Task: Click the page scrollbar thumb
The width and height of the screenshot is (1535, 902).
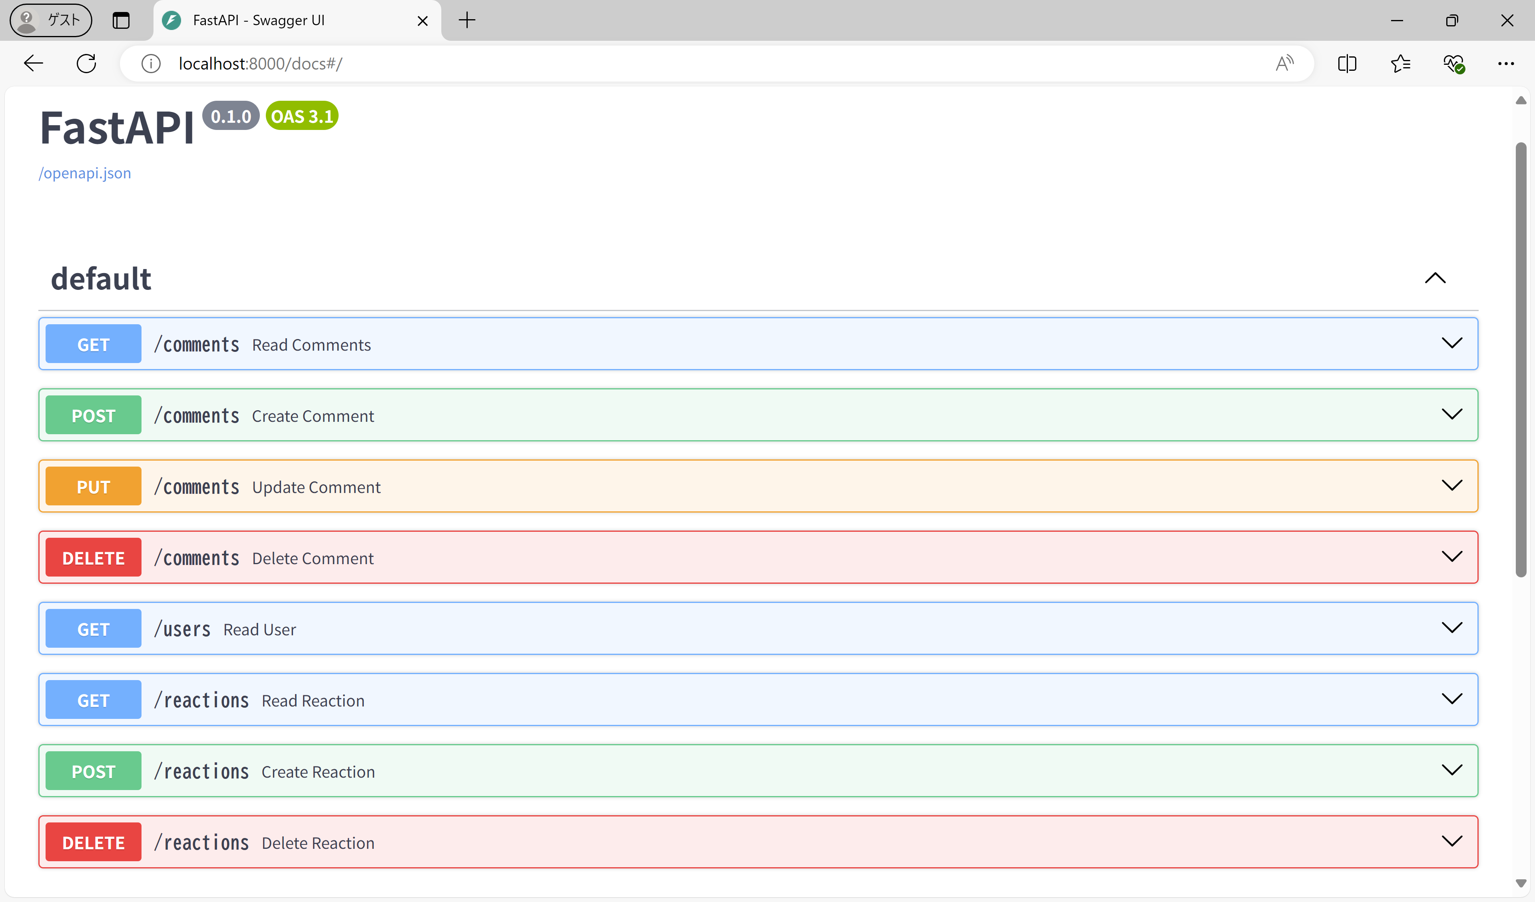Action: tap(1521, 359)
